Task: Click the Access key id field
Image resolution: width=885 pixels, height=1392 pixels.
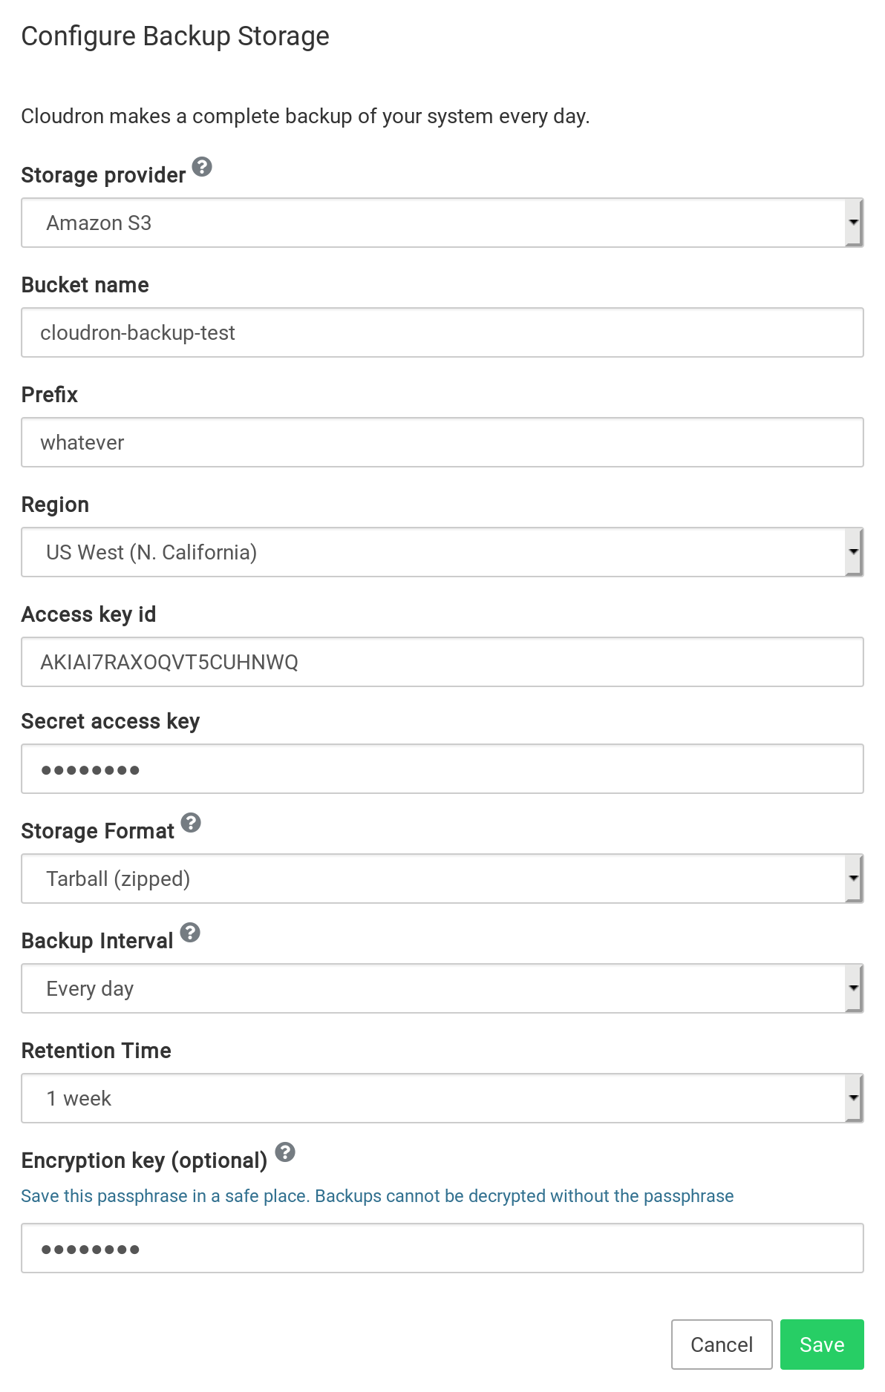Action: coord(442,662)
